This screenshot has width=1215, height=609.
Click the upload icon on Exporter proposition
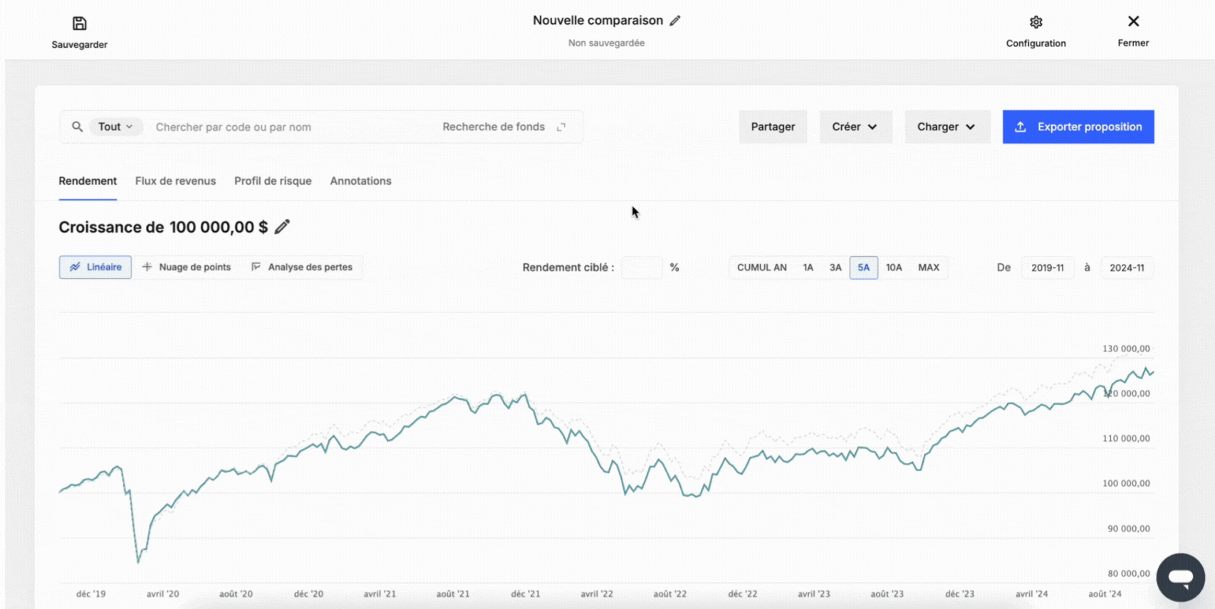[1020, 127]
